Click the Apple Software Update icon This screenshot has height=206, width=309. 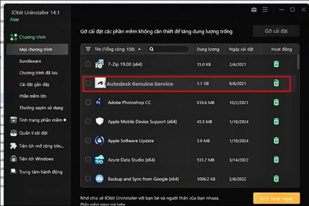pos(99,141)
